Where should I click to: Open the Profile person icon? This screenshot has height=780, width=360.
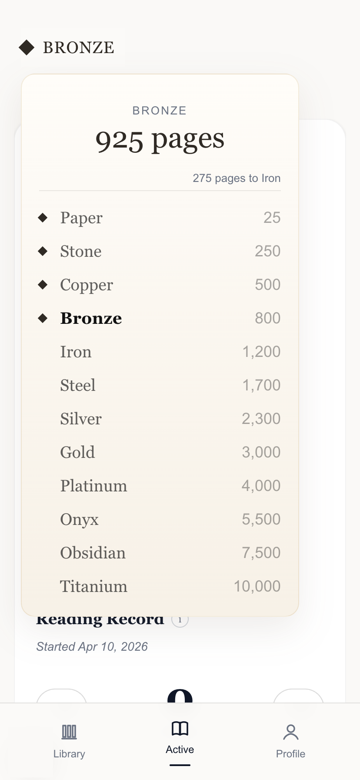tap(290, 732)
